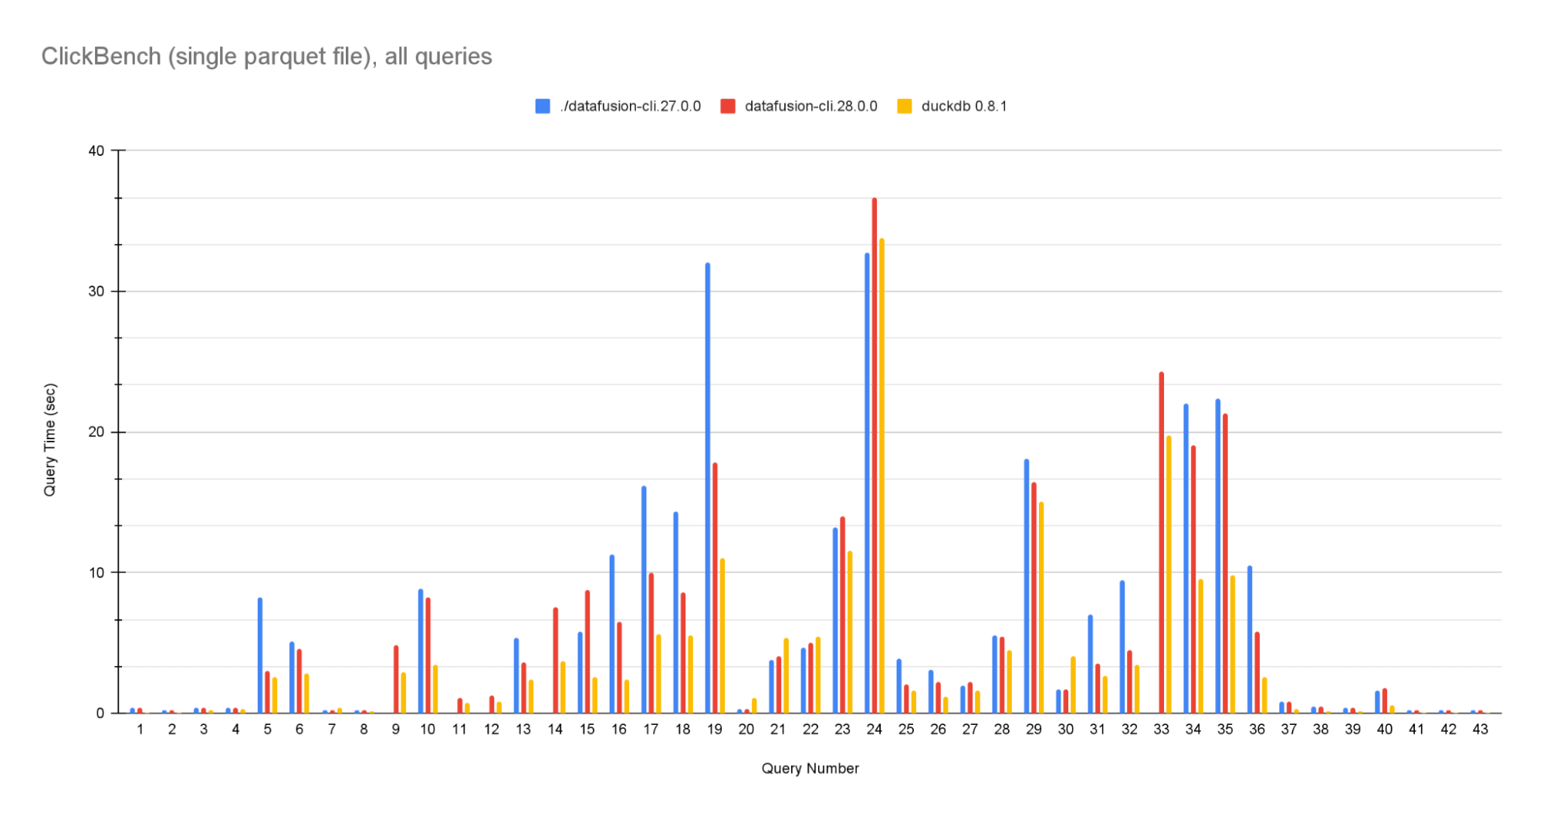1543x819 pixels.
Task: Click the tall blue bar for query 19
Action: [708, 488]
